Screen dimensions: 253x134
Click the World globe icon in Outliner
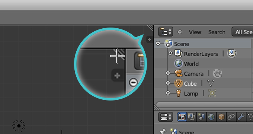179,63
